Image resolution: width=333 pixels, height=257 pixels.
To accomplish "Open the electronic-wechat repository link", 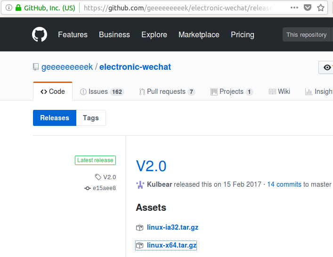I will (135, 67).
